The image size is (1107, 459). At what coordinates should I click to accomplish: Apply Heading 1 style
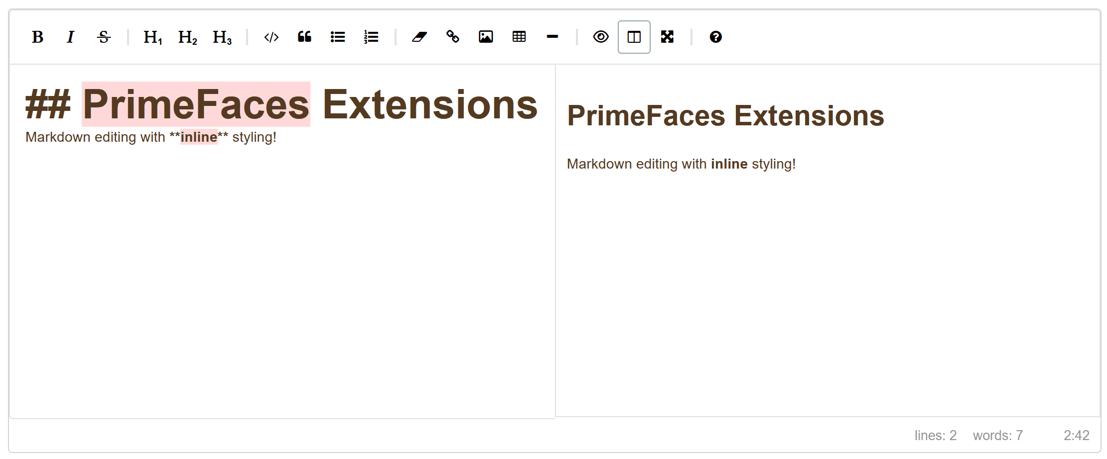[152, 37]
